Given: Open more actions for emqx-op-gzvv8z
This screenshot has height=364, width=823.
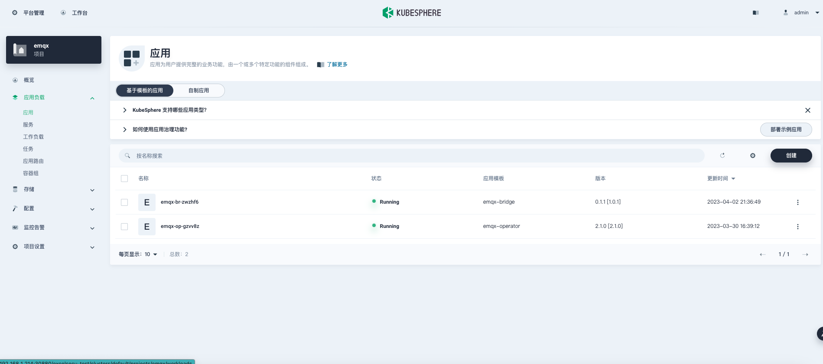Looking at the screenshot, I should coord(798,227).
